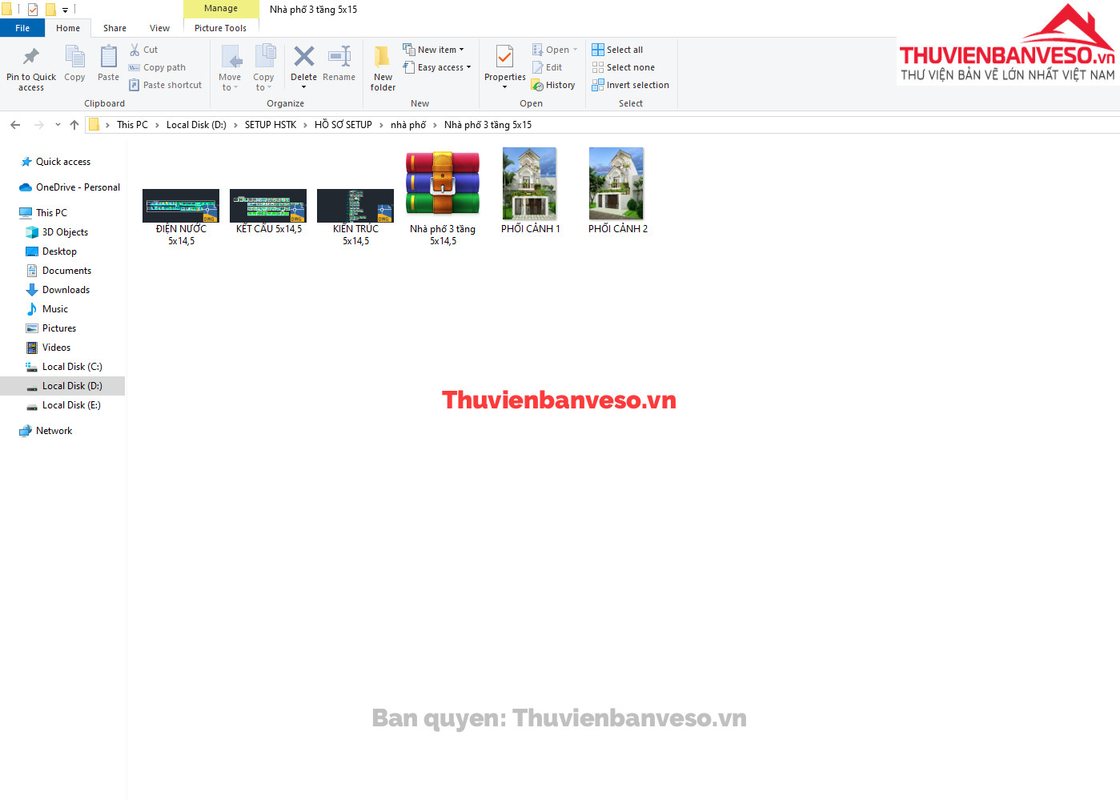Open the Share ribbon tab
1120x800 pixels.
click(114, 28)
